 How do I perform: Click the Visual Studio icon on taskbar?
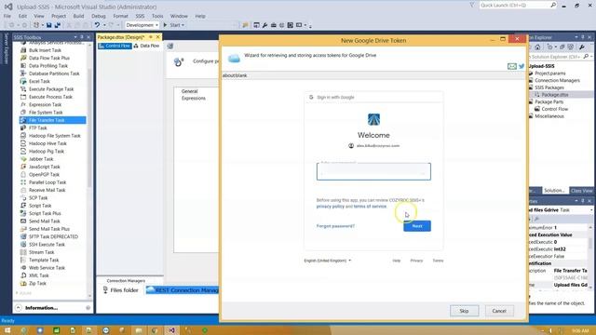coord(171,330)
